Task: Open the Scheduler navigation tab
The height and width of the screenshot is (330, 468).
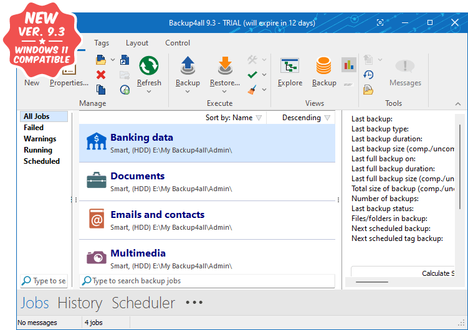Action: [143, 303]
